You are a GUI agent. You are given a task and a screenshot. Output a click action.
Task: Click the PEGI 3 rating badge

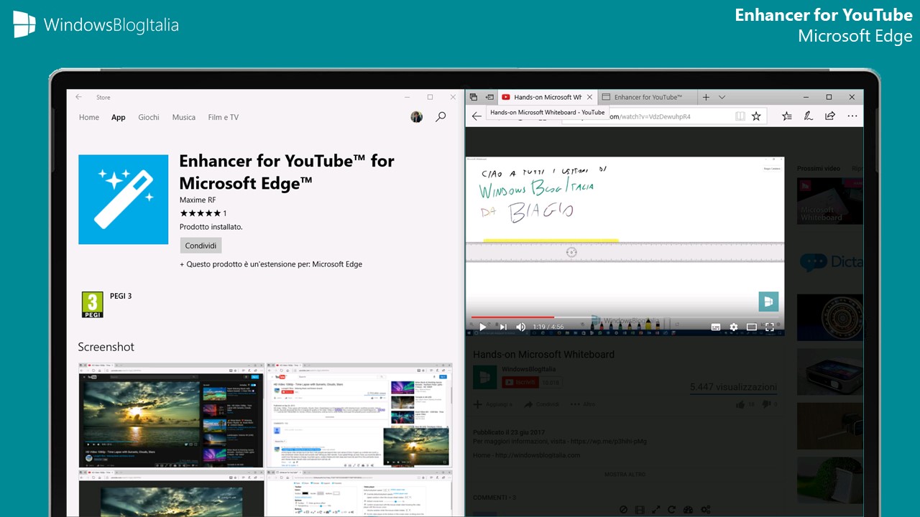click(x=92, y=304)
